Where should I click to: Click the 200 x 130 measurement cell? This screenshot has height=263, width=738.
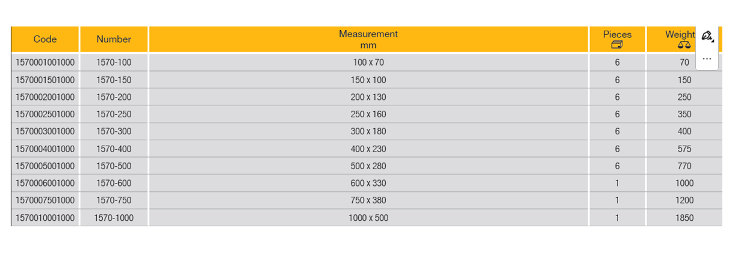tap(368, 97)
